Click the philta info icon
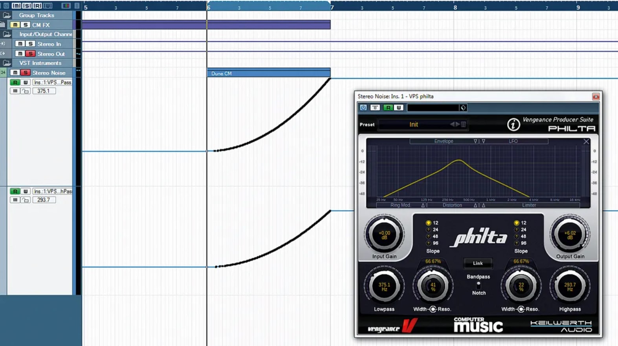Viewport: 618px width, 346px height. (x=513, y=125)
